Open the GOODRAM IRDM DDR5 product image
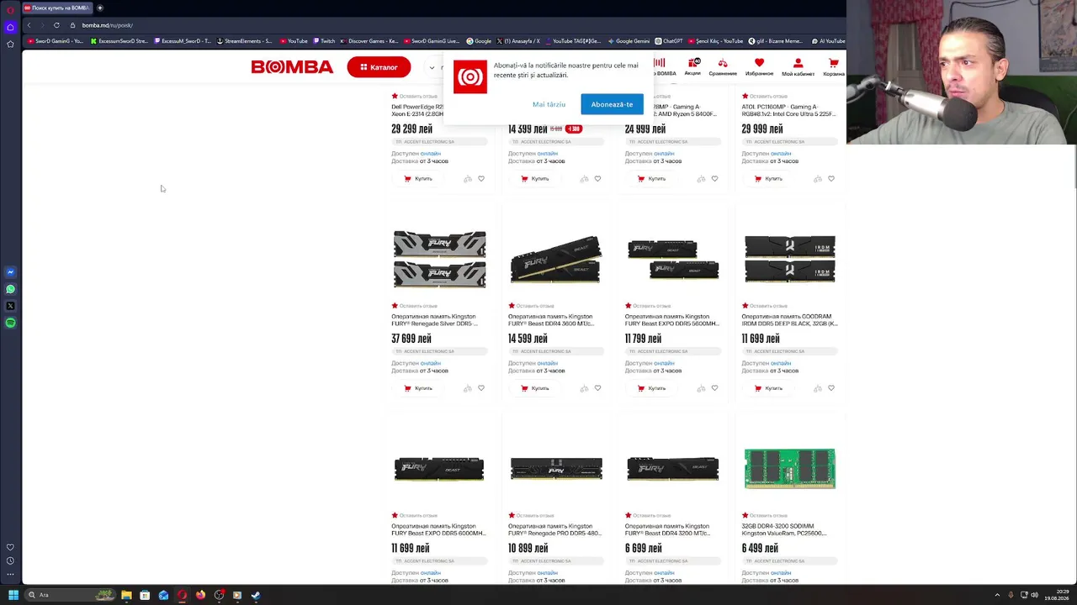Screen dimensions: 1077x605 click(x=790, y=260)
